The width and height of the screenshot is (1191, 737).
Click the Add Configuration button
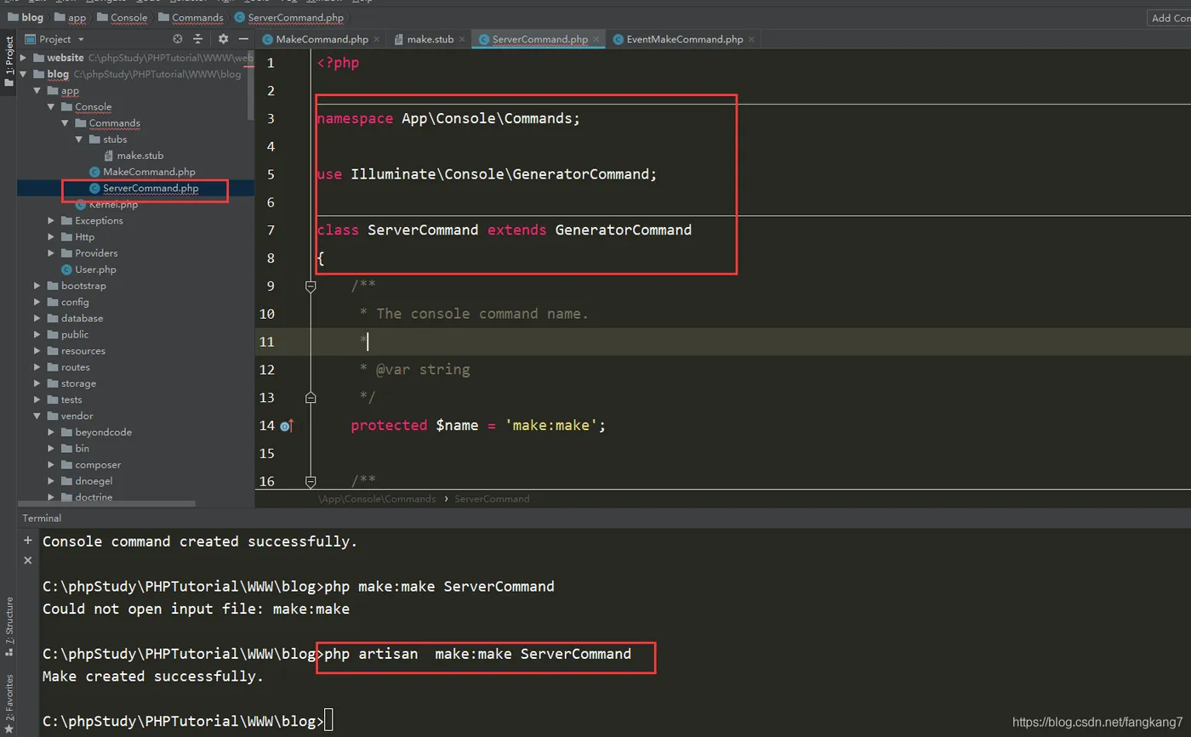1169,18
